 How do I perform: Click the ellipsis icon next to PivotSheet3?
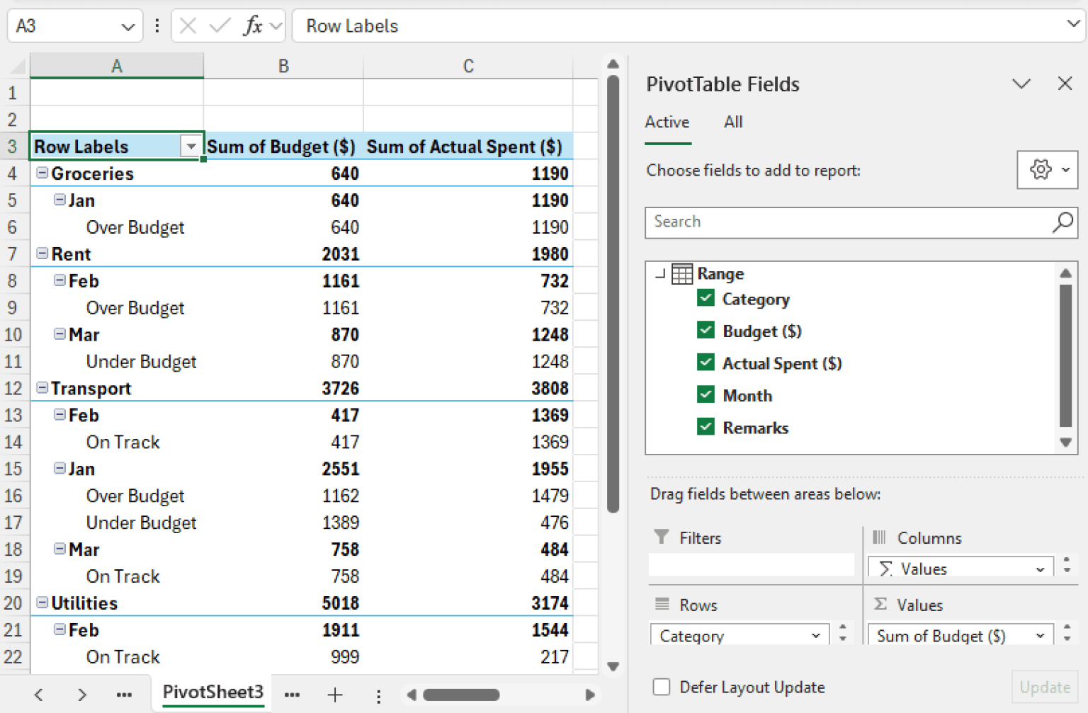pos(293,695)
